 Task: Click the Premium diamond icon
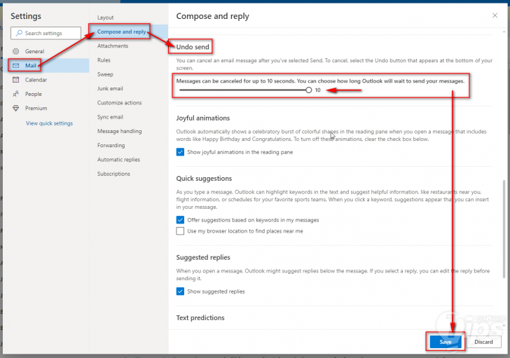pos(15,109)
